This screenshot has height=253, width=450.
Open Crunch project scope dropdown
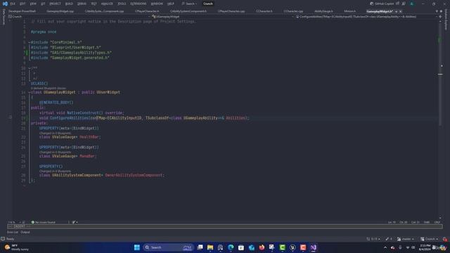[79, 17]
